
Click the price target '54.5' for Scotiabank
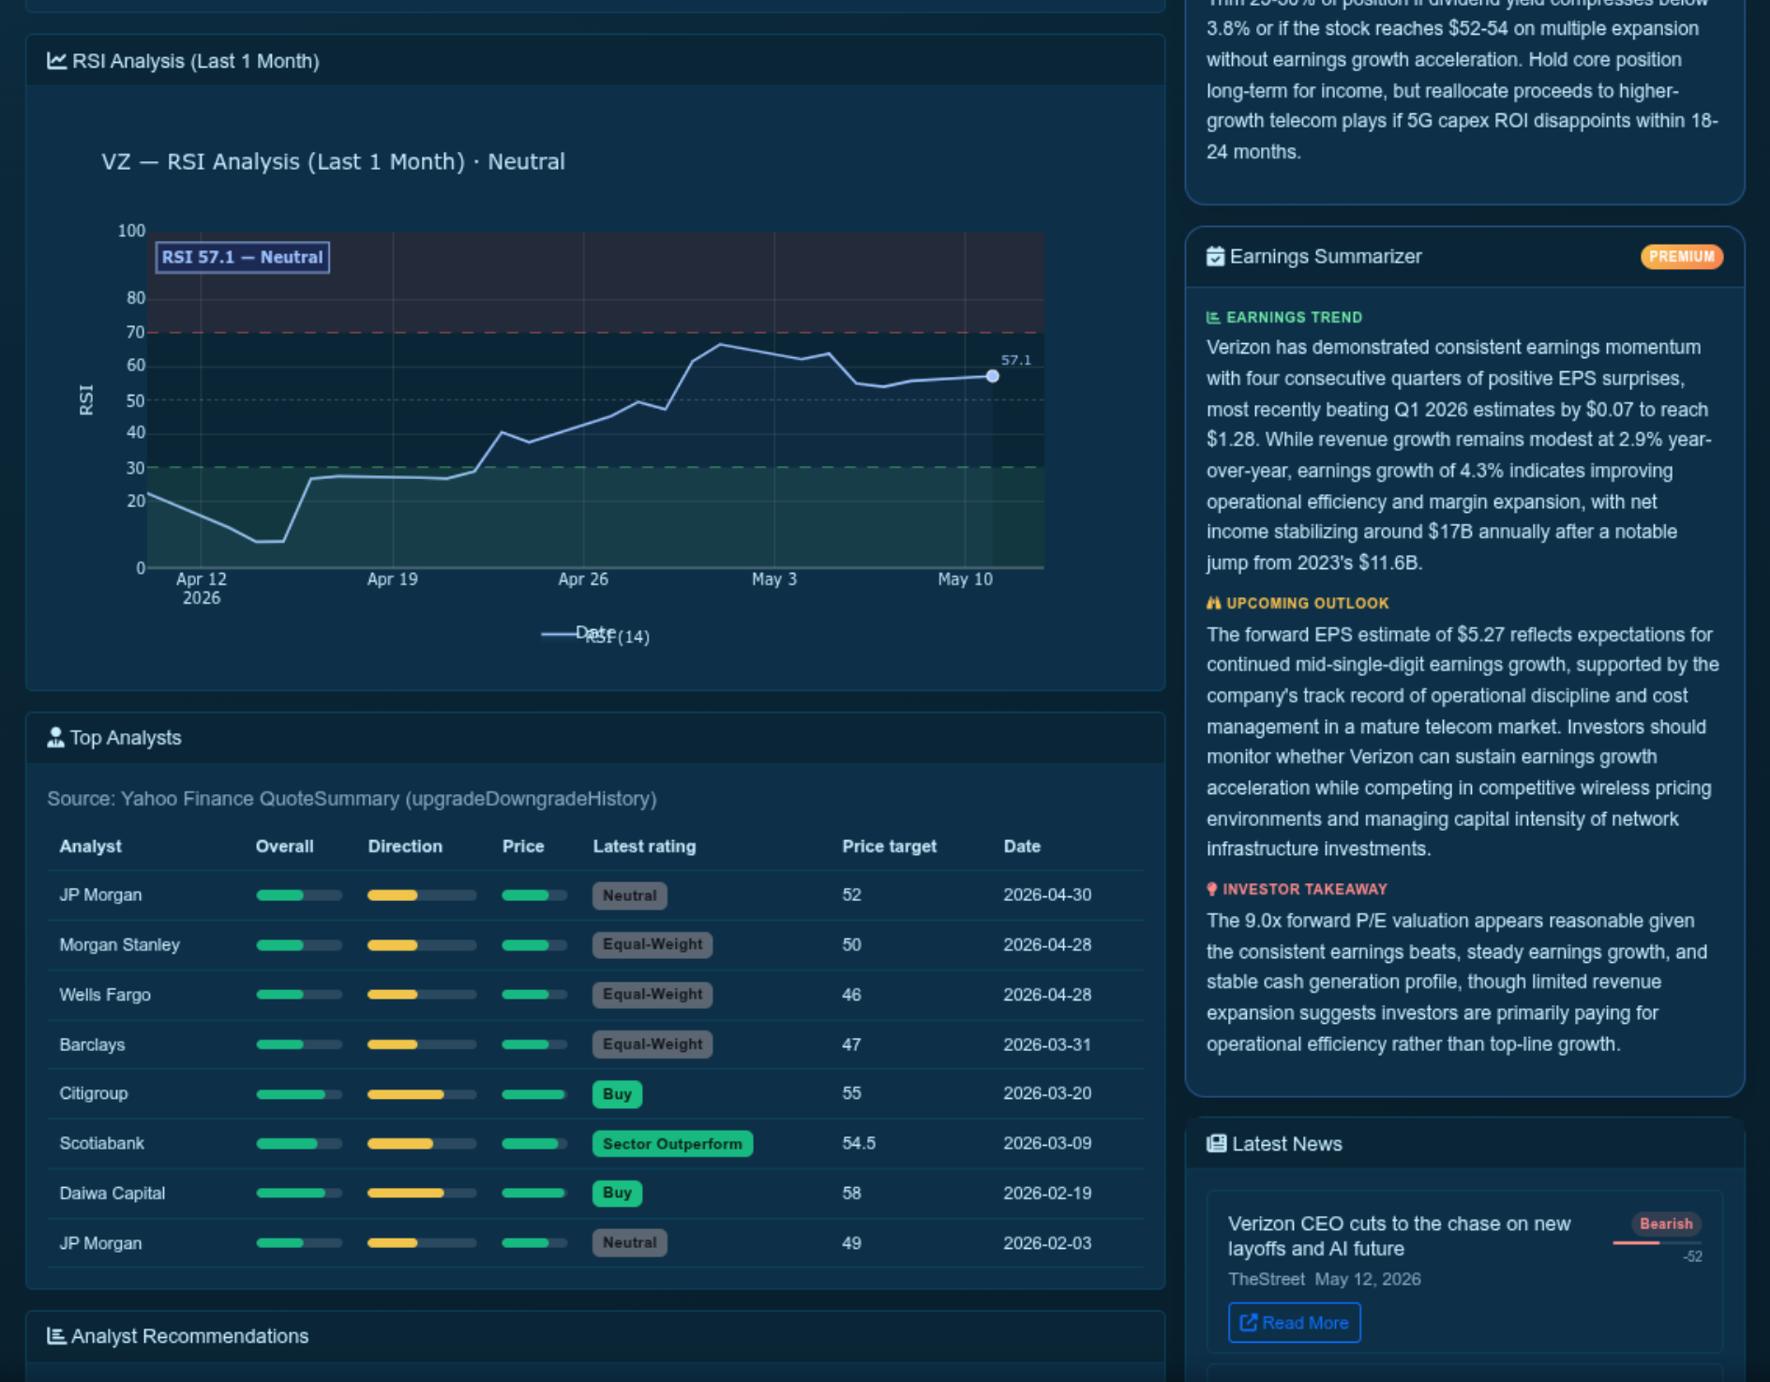859,1144
